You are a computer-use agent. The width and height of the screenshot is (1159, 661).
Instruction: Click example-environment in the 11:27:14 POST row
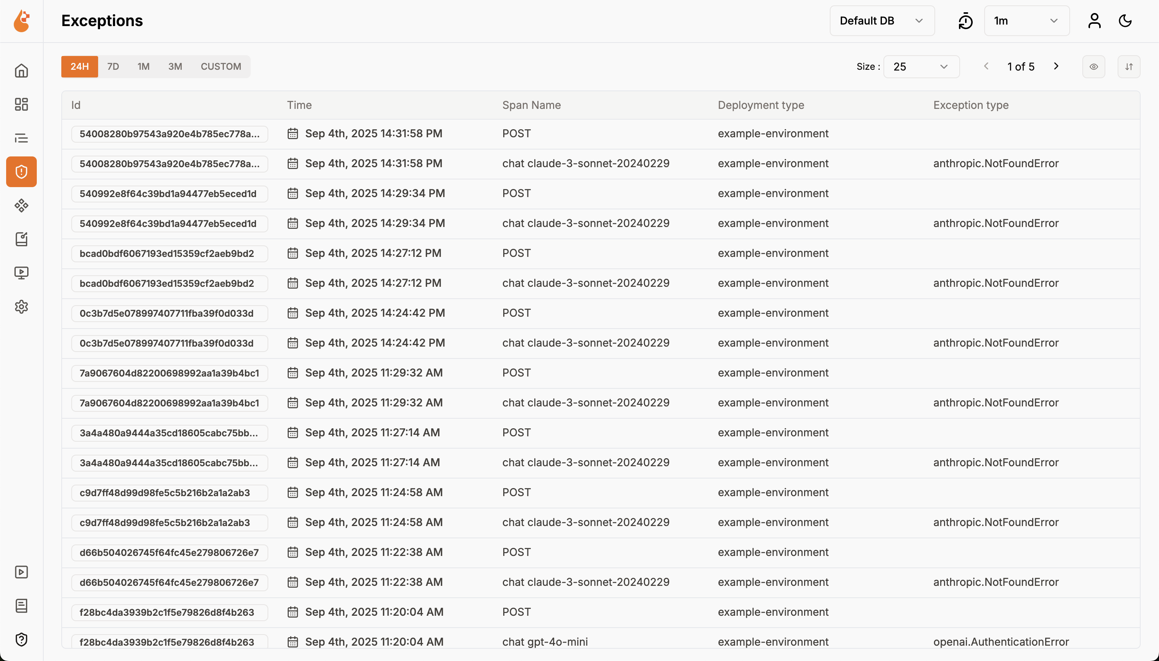773,432
